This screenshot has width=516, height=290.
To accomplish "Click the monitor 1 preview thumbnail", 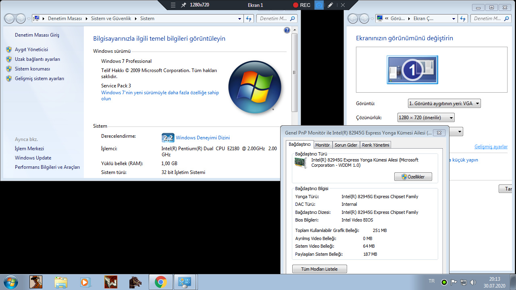I will pos(412,70).
